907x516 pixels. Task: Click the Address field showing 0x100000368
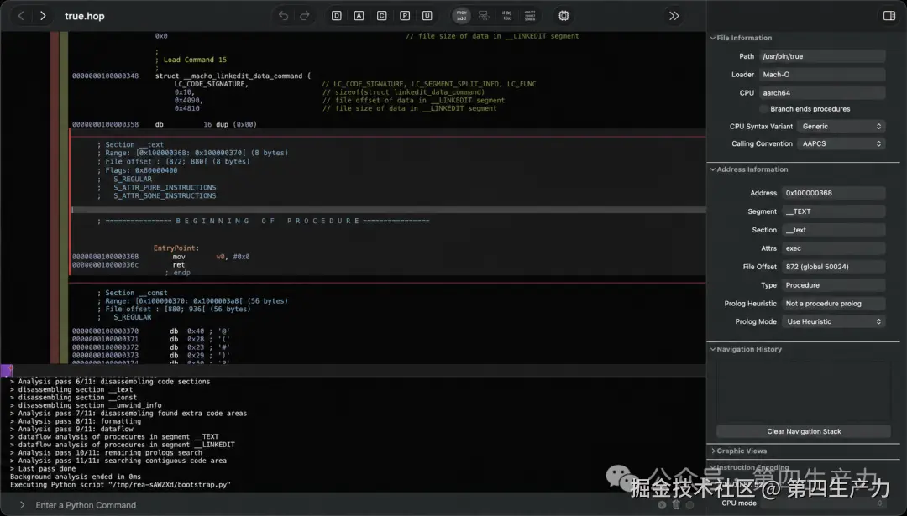833,193
